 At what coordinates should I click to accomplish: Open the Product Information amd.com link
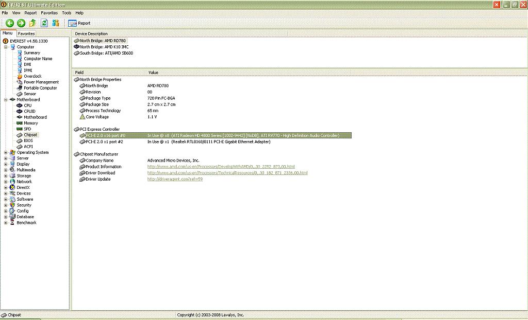pos(221,167)
